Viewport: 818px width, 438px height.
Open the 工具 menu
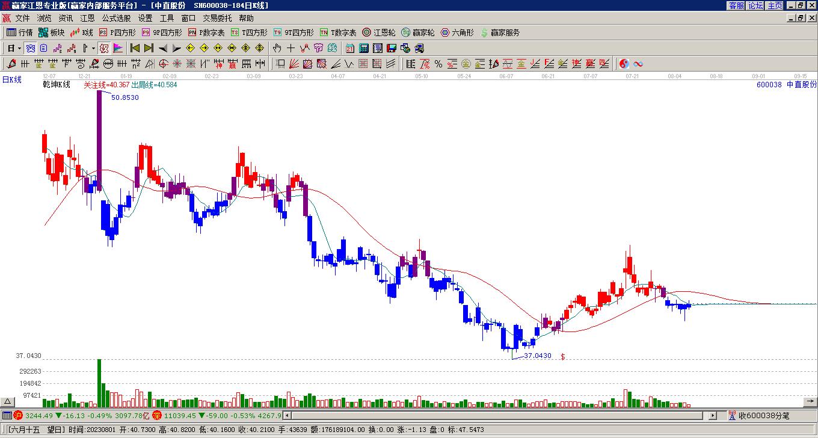click(x=167, y=18)
